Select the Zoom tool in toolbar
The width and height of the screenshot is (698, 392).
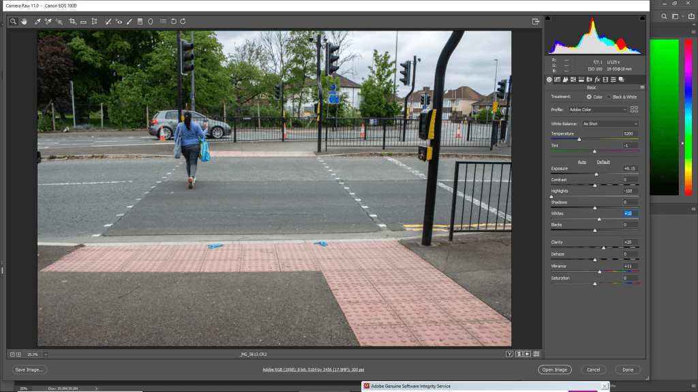click(x=13, y=21)
